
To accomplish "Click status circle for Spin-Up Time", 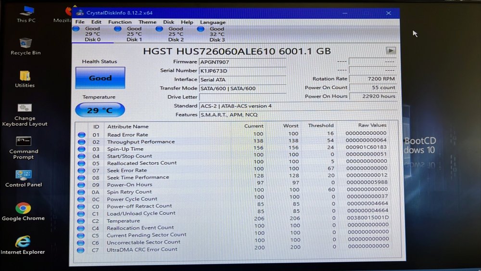I will [x=82, y=149].
